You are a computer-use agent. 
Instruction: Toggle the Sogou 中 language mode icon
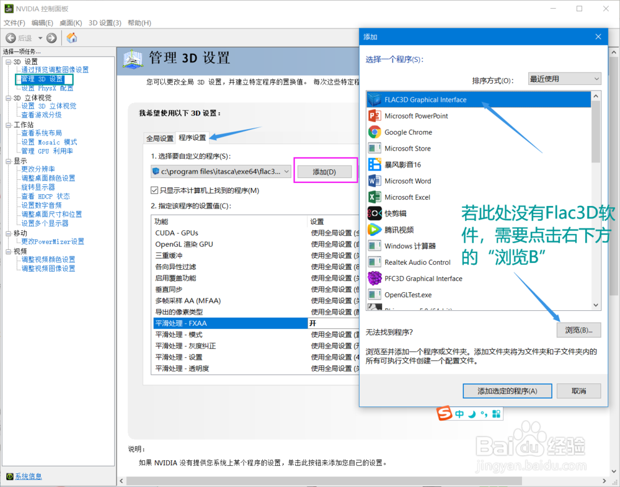click(459, 414)
